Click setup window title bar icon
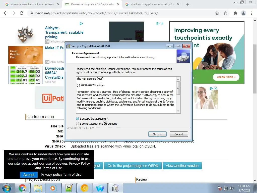This screenshot has width=257, height=193. 68,46
